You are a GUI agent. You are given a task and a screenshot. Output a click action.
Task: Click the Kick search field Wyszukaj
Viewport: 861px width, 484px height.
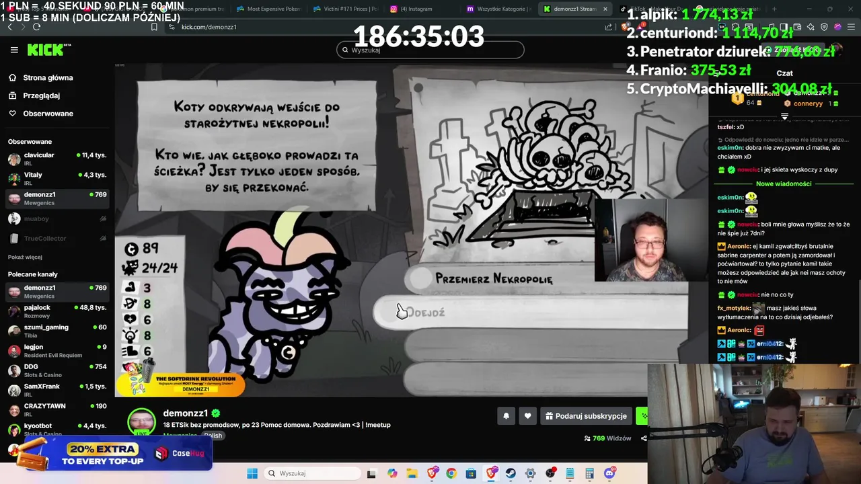[430, 50]
